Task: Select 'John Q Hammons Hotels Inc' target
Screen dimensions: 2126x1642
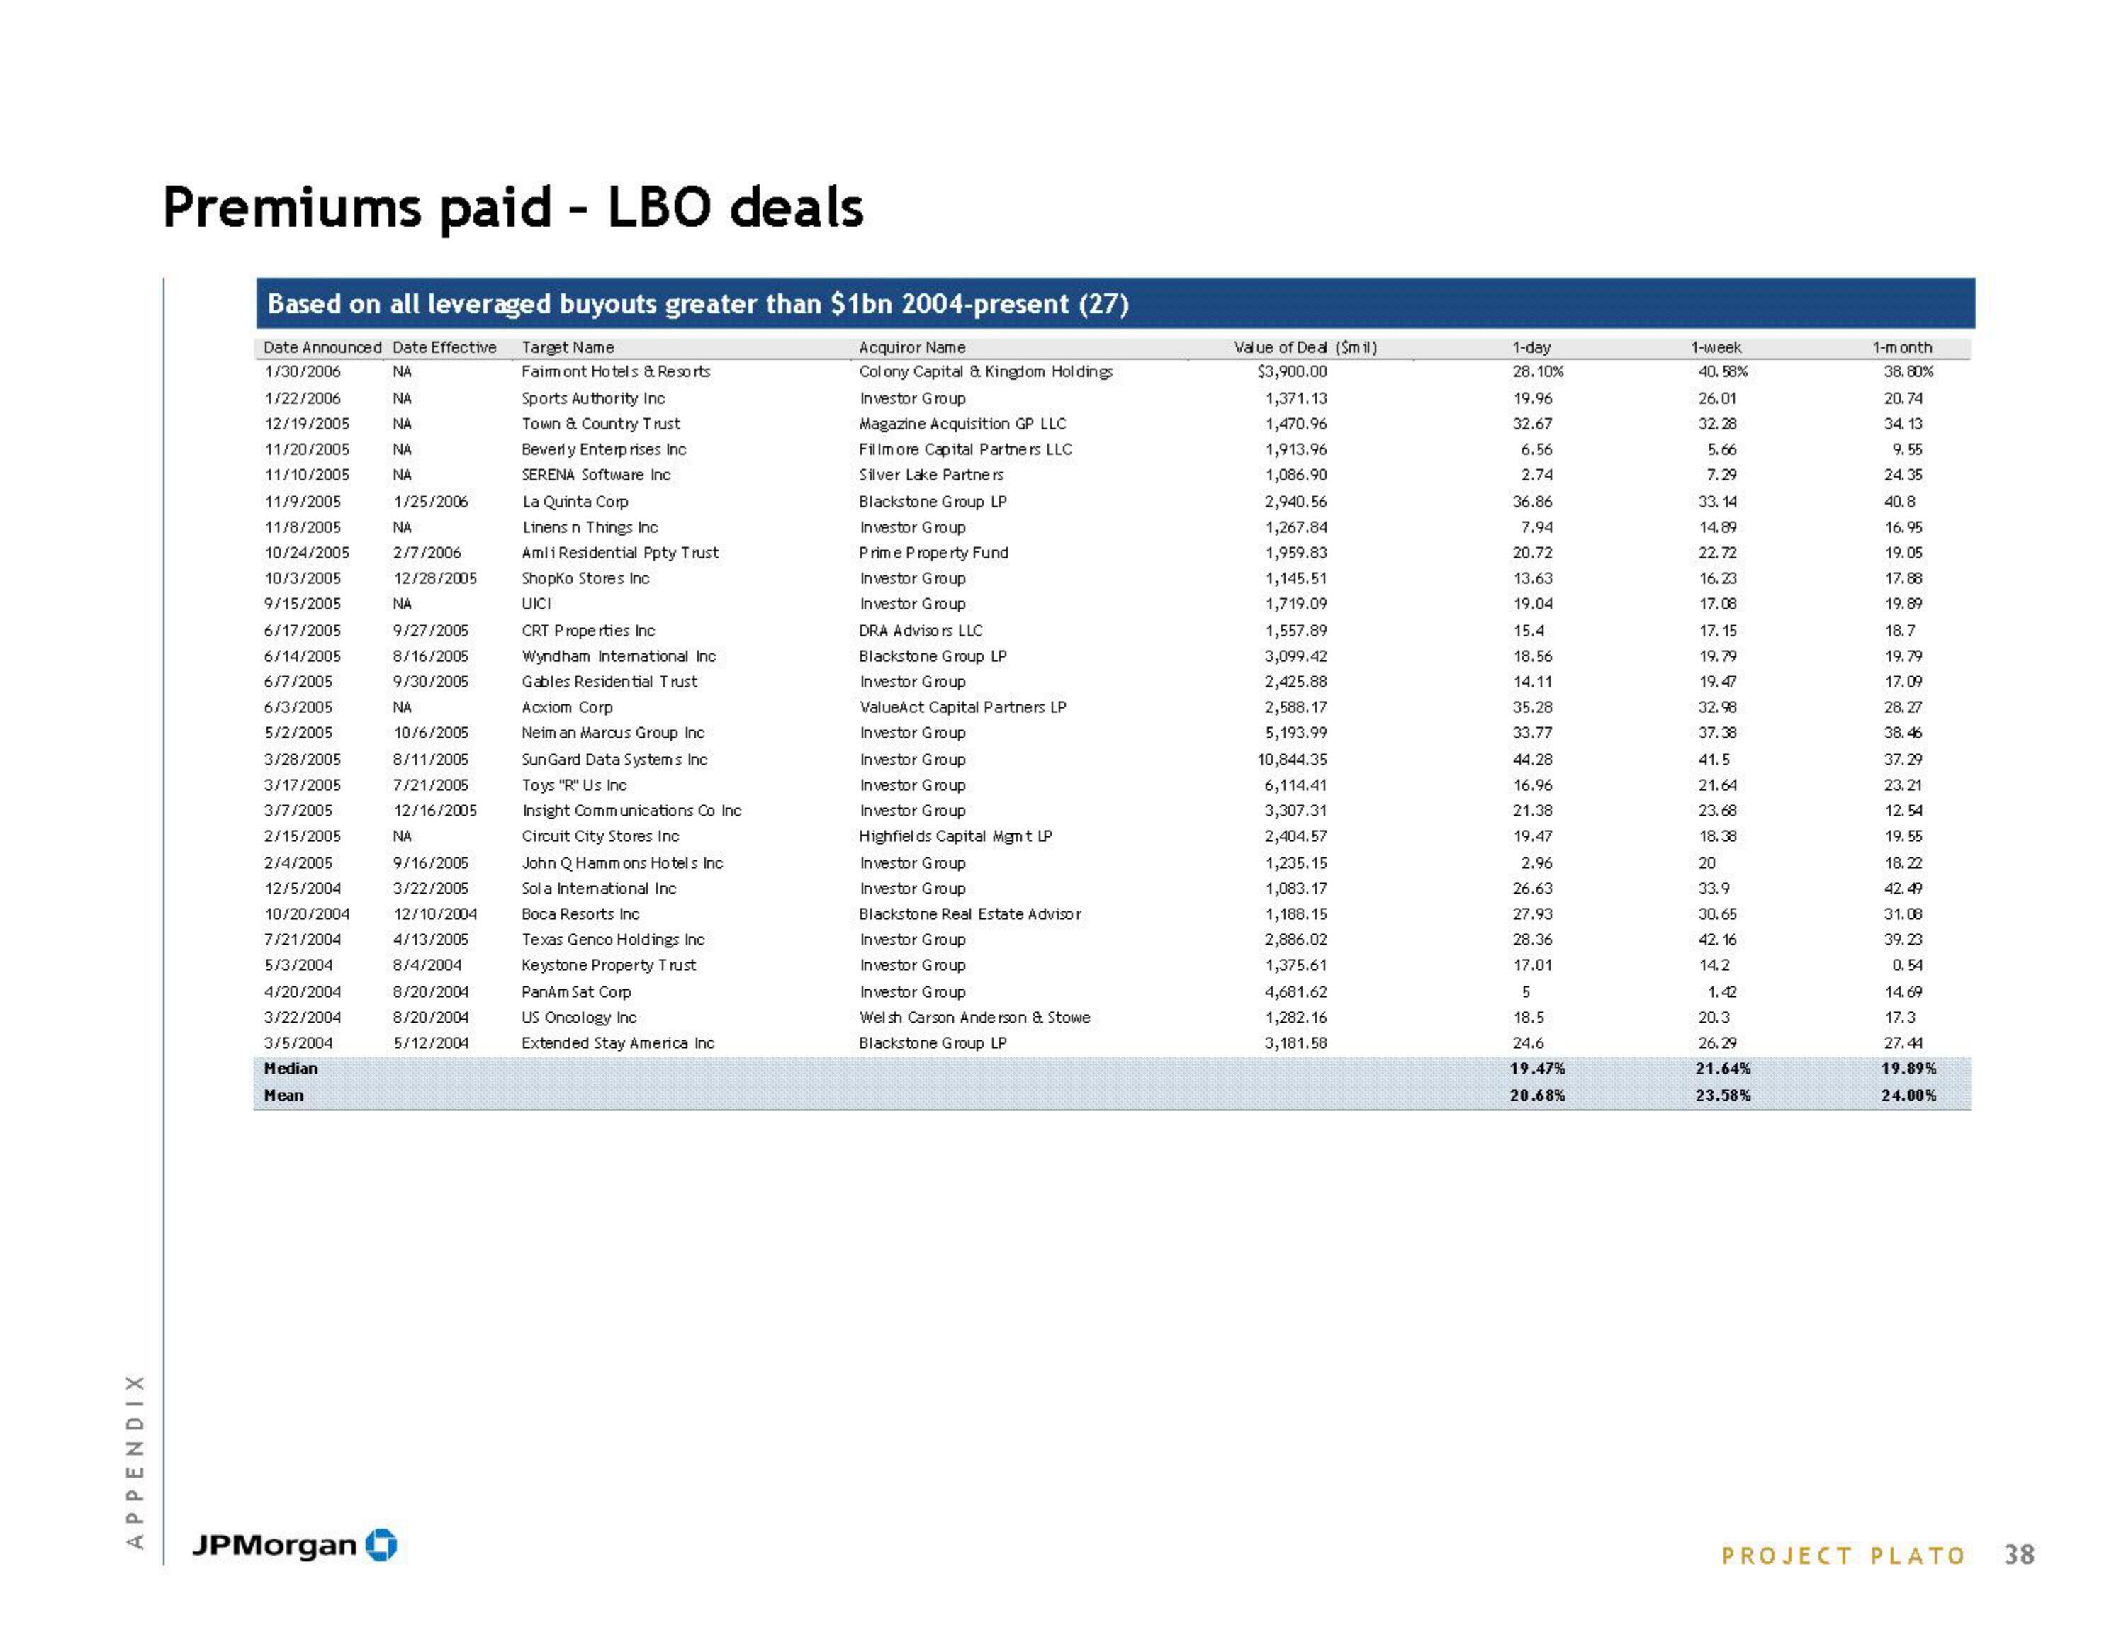Action: (622, 862)
